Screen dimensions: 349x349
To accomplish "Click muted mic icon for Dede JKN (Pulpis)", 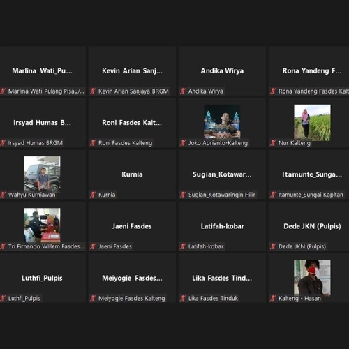I will (x=273, y=246).
